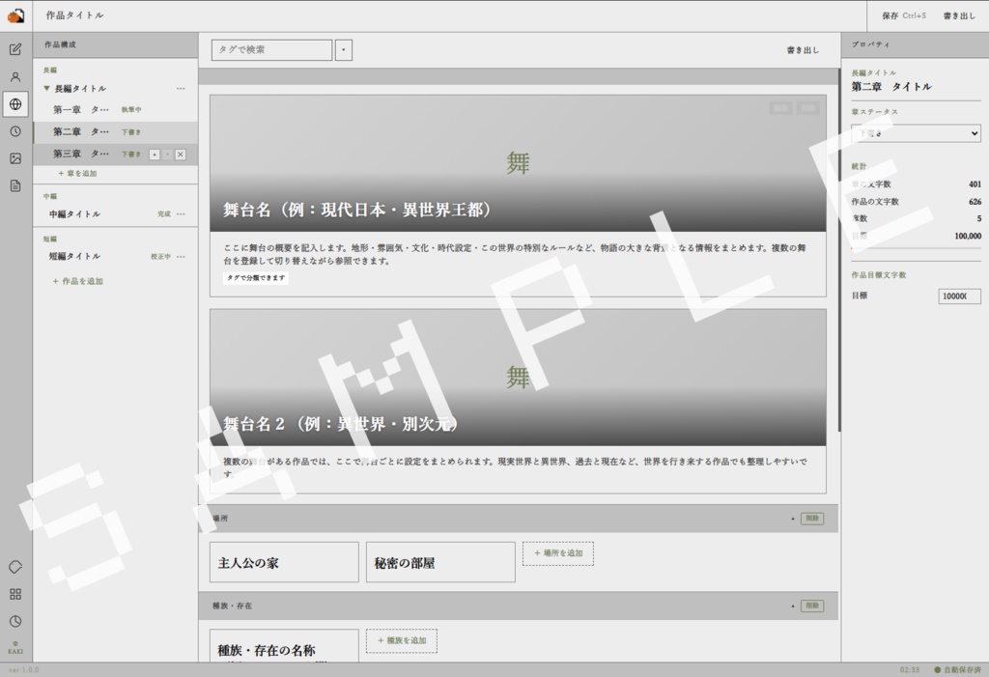Screen dimensions: 989x677
Task: Move 第三章 down with arrow icon
Action: (x=168, y=155)
